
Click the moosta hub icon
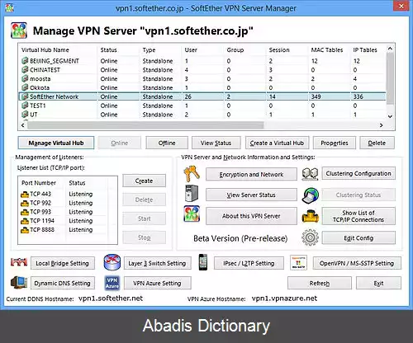coord(25,78)
